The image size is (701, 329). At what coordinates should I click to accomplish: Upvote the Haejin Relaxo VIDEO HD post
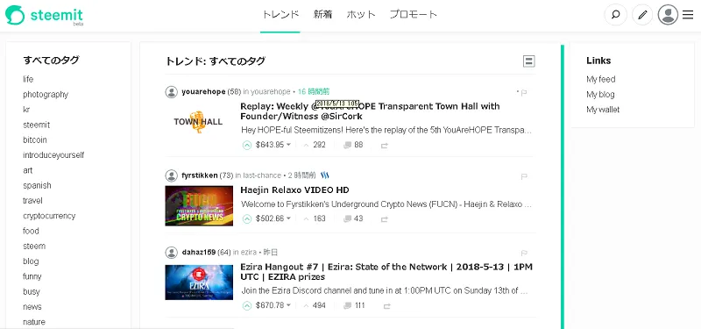click(247, 218)
